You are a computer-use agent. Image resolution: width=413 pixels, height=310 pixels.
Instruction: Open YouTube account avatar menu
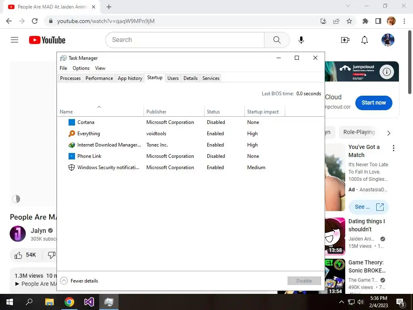pyautogui.click(x=388, y=40)
